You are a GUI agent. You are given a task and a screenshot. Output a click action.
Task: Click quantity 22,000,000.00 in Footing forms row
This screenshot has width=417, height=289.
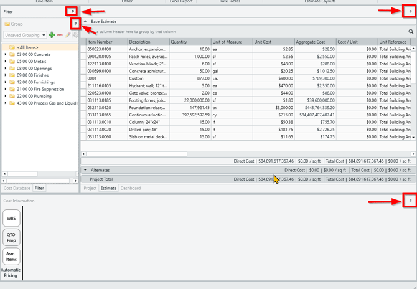tap(190, 100)
